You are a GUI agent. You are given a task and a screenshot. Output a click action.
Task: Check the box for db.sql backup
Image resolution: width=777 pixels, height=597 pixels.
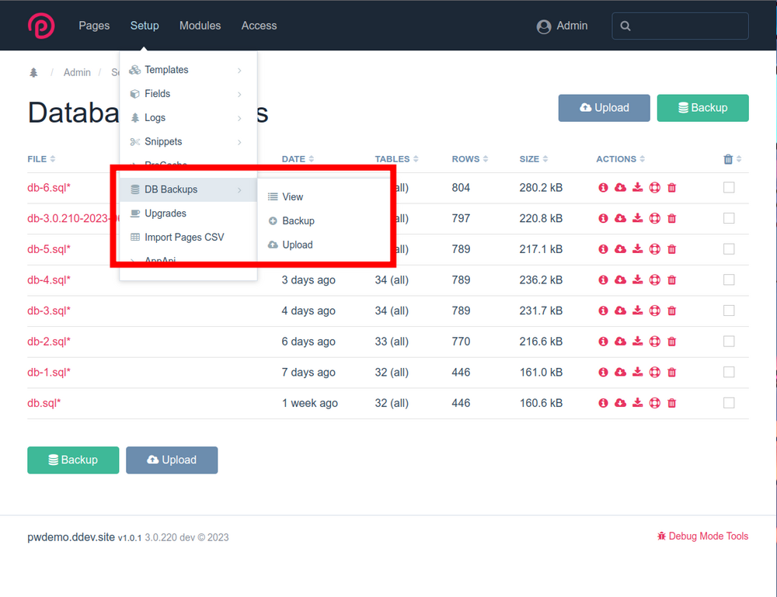coord(729,403)
